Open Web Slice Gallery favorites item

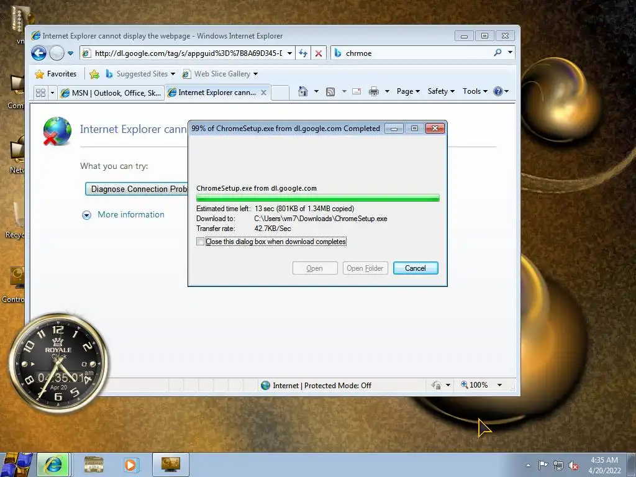click(220, 74)
